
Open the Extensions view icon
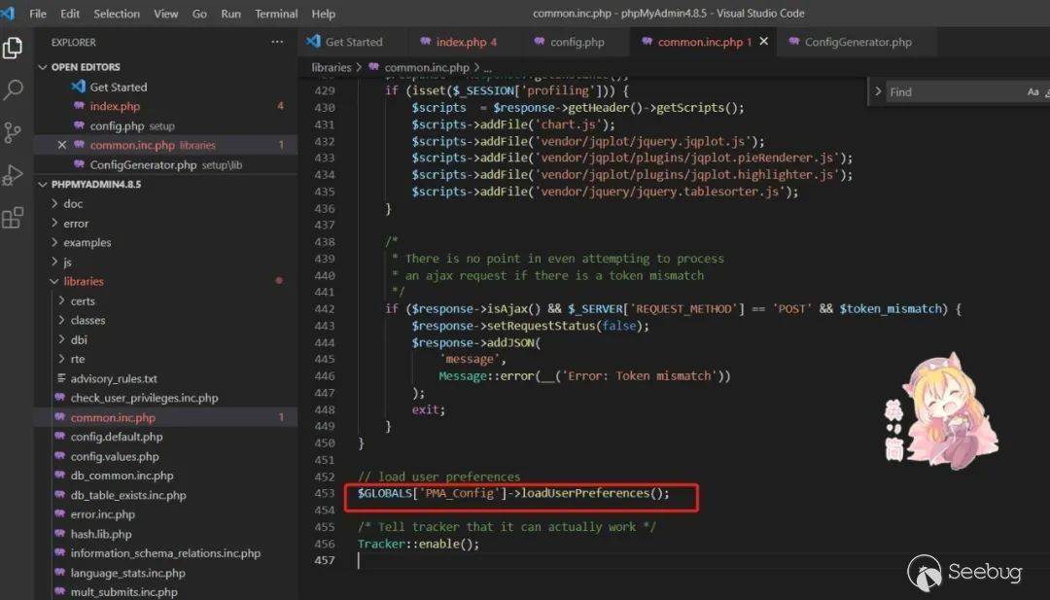tap(13, 218)
